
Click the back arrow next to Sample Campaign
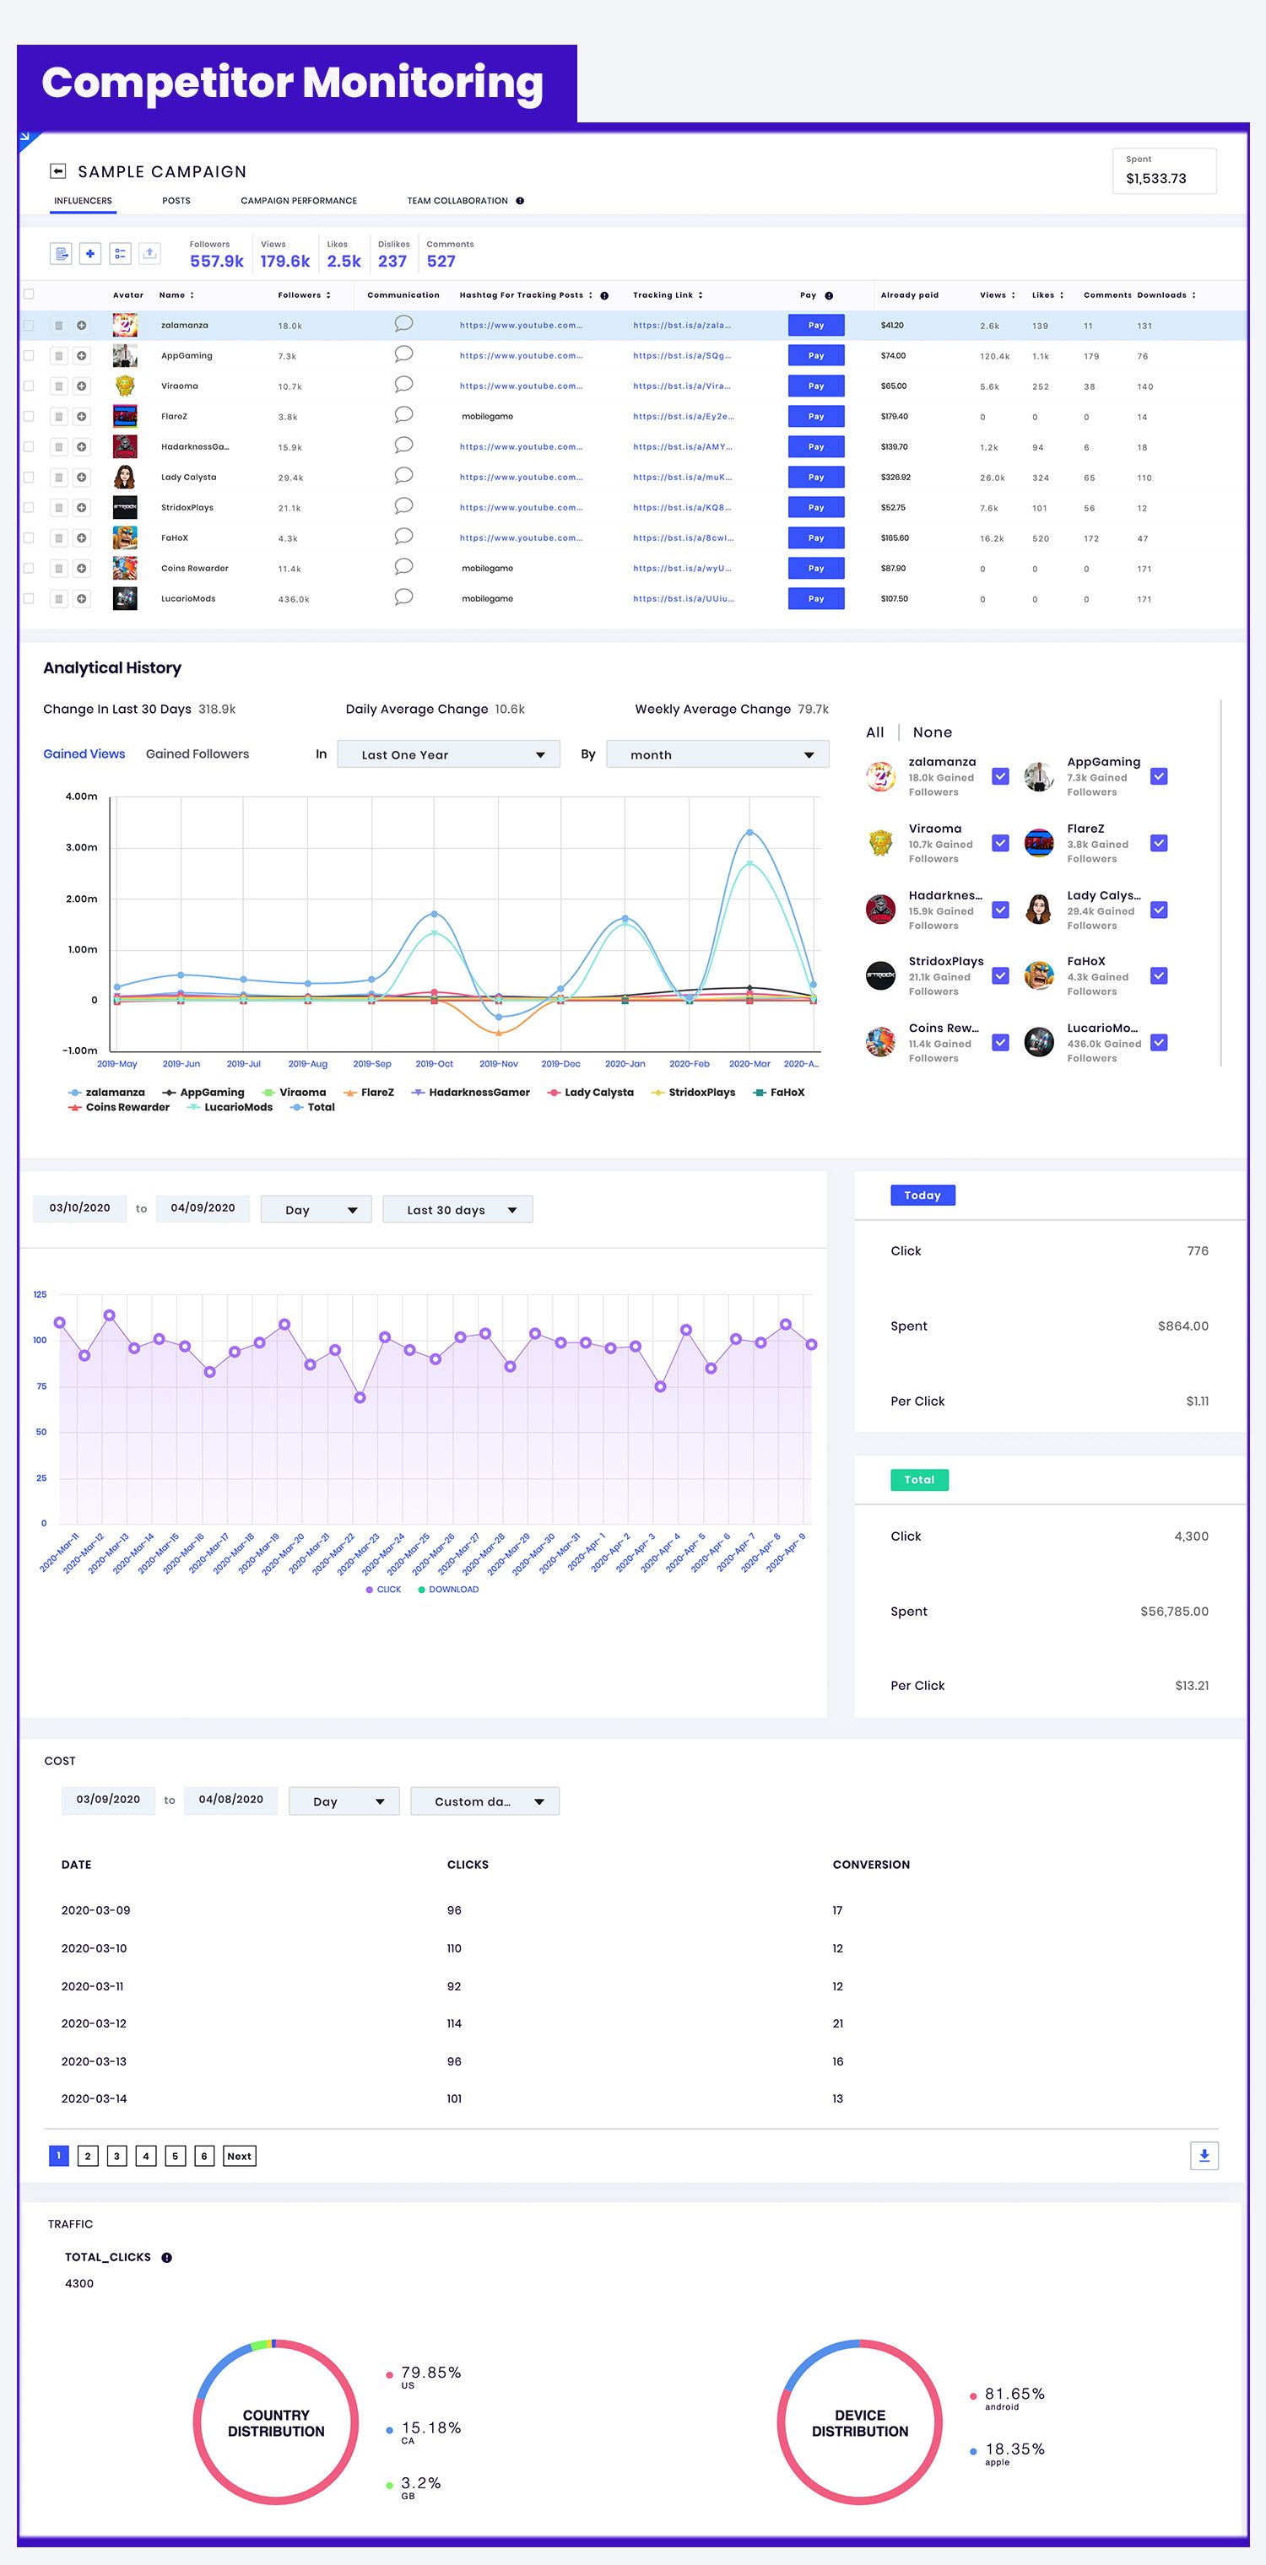(x=57, y=171)
